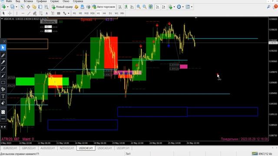Select the text label tool
The height and width of the screenshot is (156, 278).
click(53, 13)
